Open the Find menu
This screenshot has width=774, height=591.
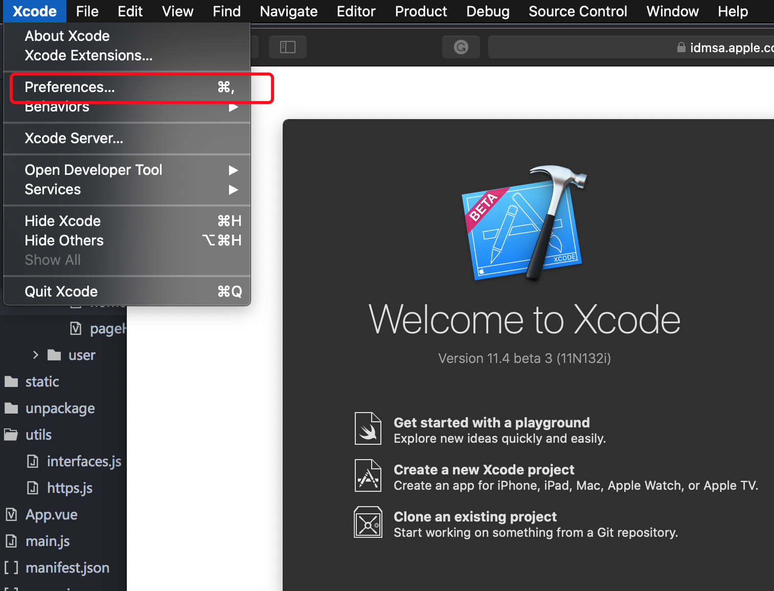pyautogui.click(x=227, y=11)
